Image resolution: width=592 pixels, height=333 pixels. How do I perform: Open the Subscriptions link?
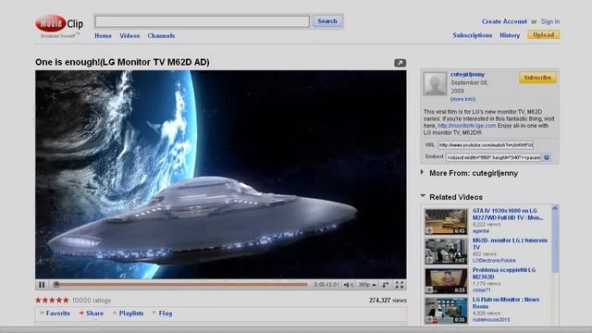(x=473, y=35)
